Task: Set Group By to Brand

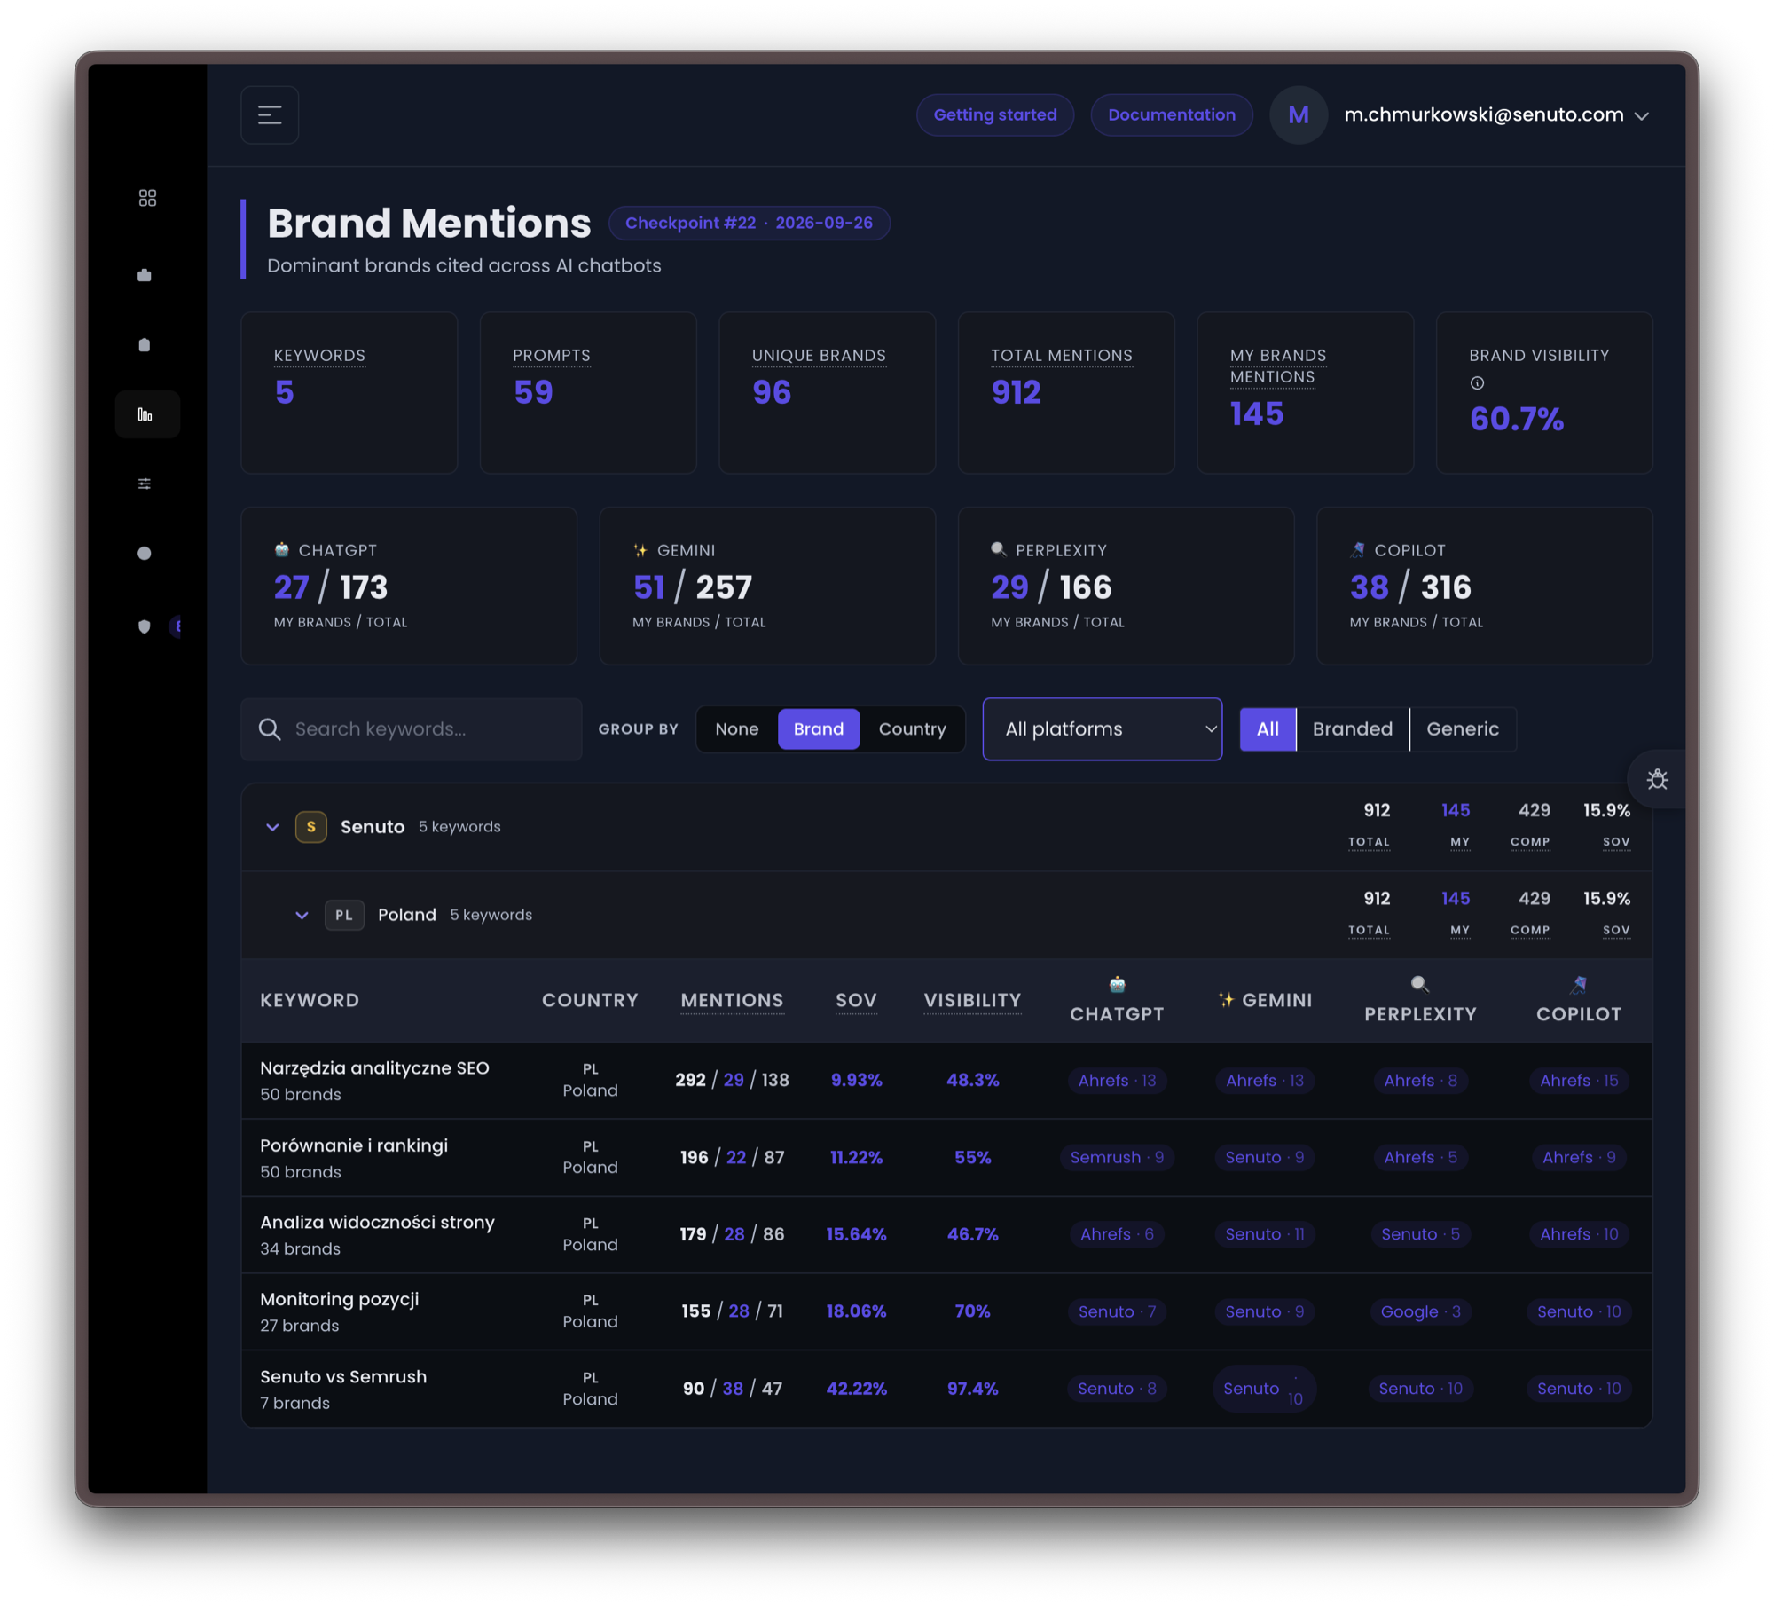Action: (x=818, y=728)
